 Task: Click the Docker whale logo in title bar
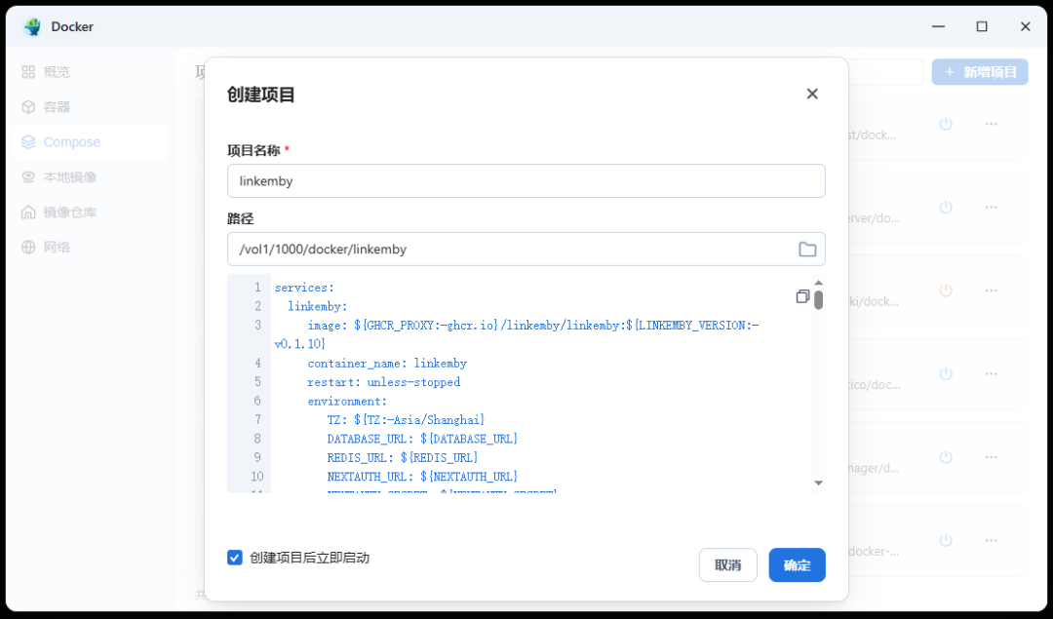(x=29, y=26)
